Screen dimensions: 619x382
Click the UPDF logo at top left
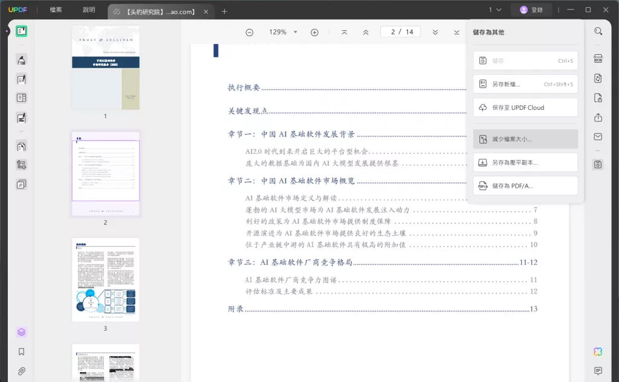18,10
